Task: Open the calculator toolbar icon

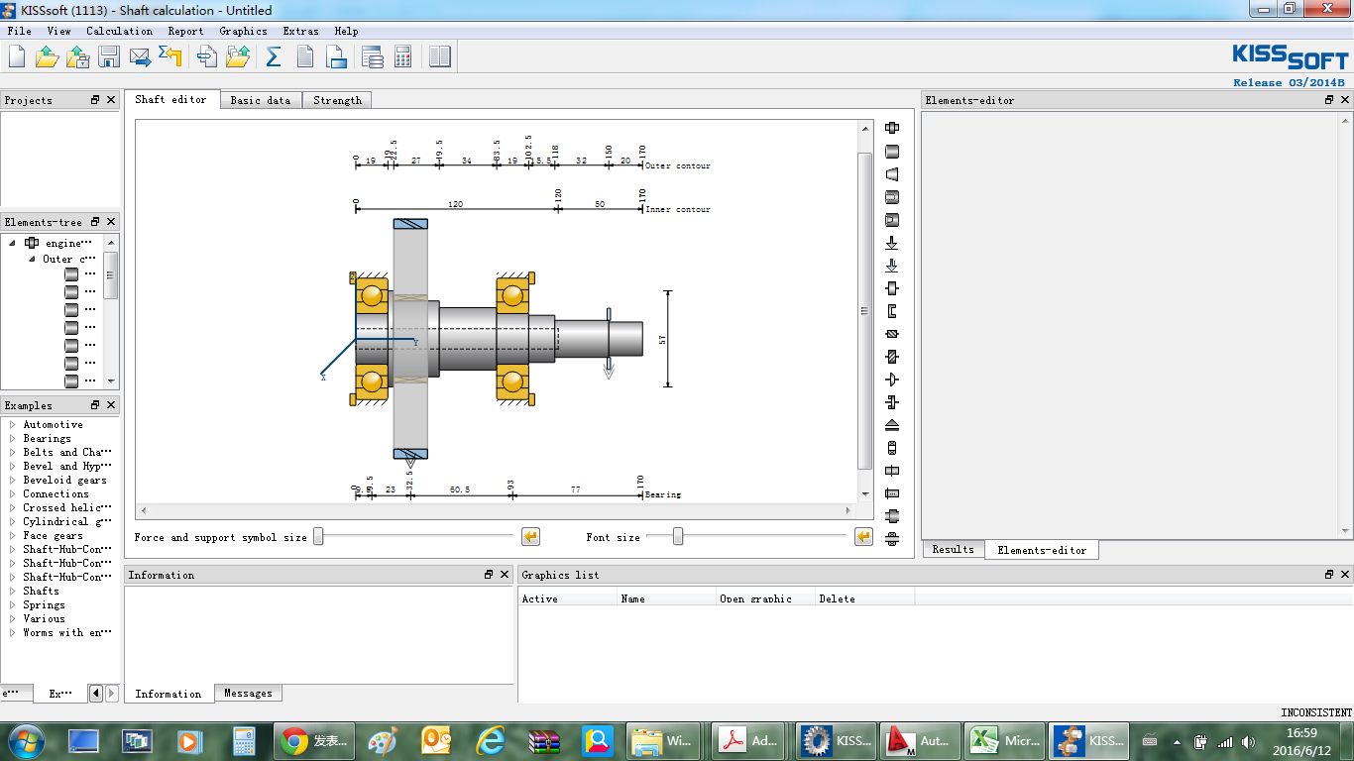Action: 403,57
